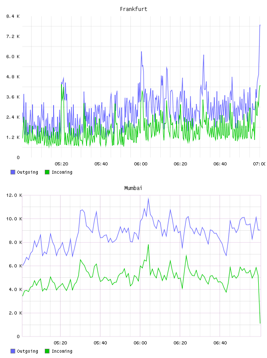Viewport: 267px width, 358px height.
Task: Click the 05:40 time label in Frankfurt chart
Action: 101,164
